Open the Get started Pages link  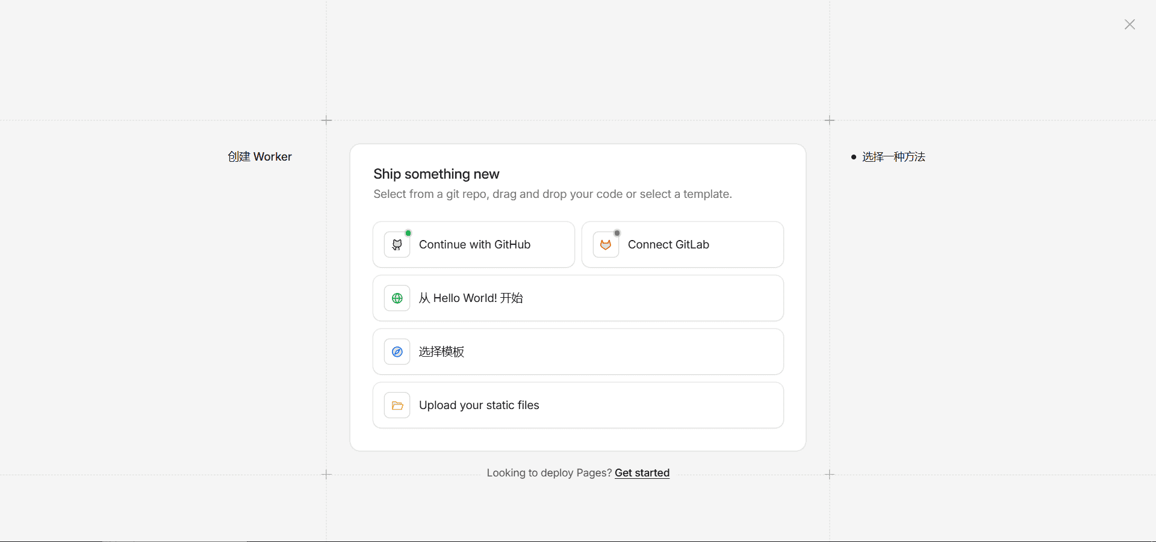(x=642, y=473)
